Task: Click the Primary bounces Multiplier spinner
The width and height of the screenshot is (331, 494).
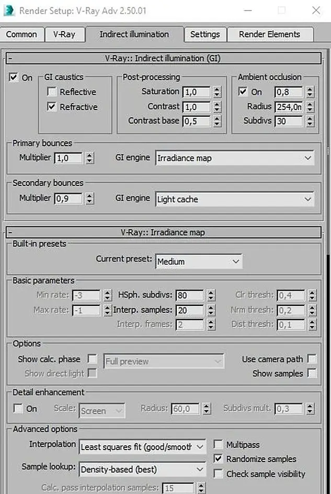Action: coord(89,158)
